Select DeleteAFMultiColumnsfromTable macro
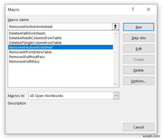The image size is (163, 139). coord(61,38)
